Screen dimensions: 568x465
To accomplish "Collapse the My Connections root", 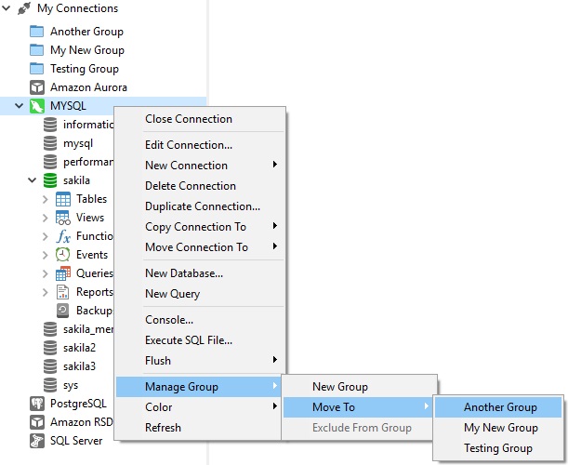I will 7,8.
